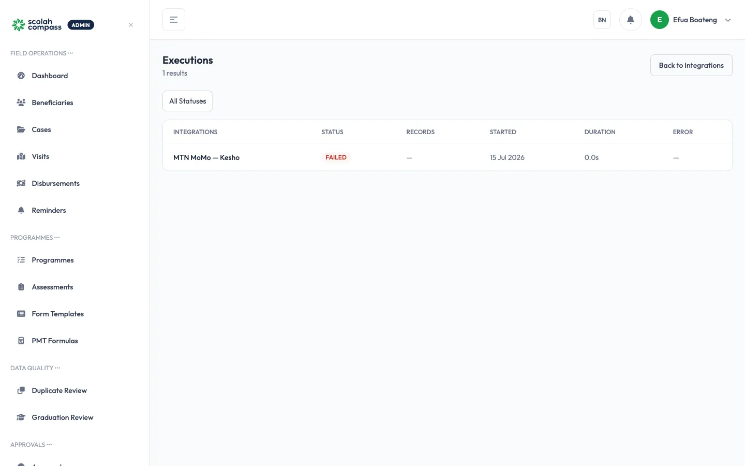Collapse the Programmes section header
Viewport: 745px width, 466px height.
[35, 238]
